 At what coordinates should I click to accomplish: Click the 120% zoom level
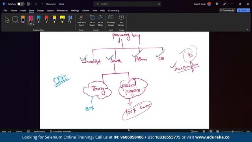[247, 131]
